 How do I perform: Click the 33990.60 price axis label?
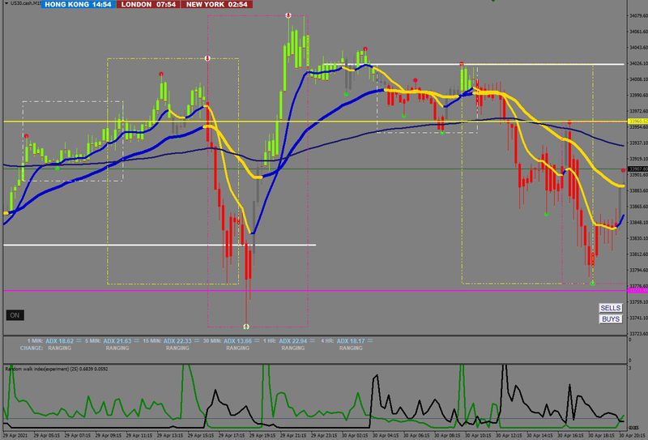tap(638, 96)
